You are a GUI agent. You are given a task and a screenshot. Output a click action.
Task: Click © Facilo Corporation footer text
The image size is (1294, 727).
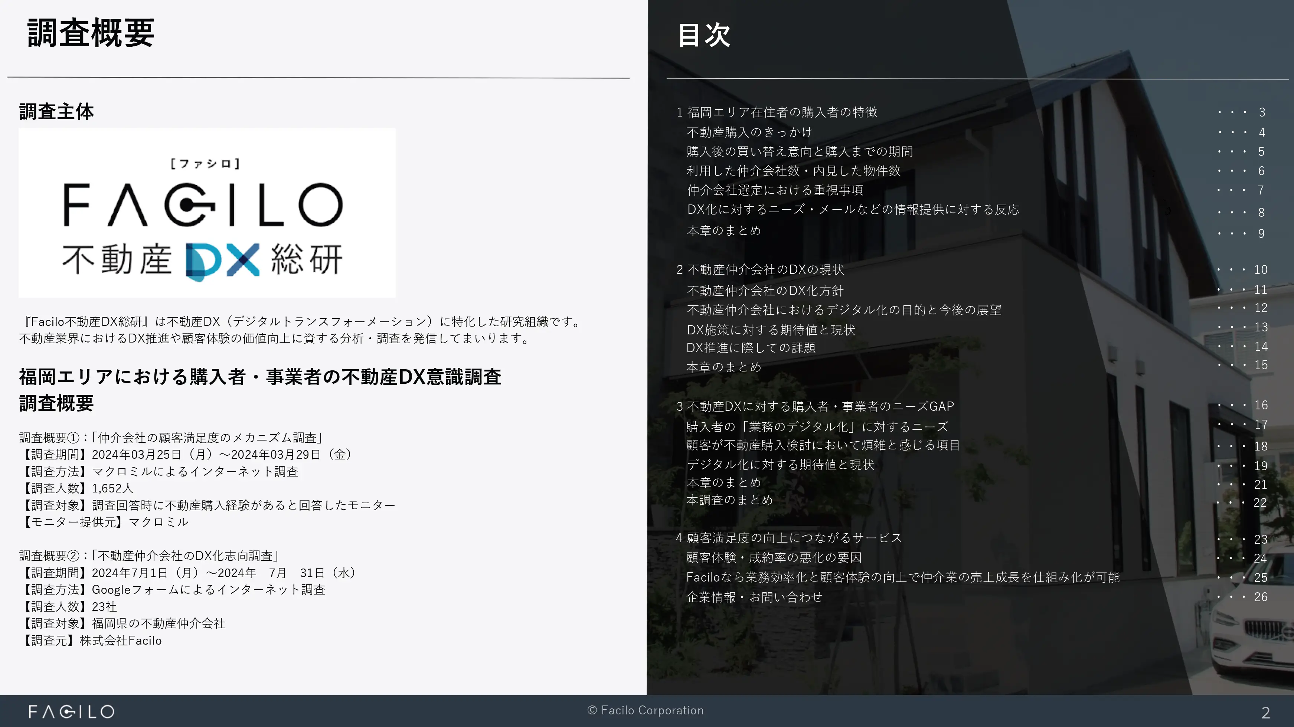point(646,710)
